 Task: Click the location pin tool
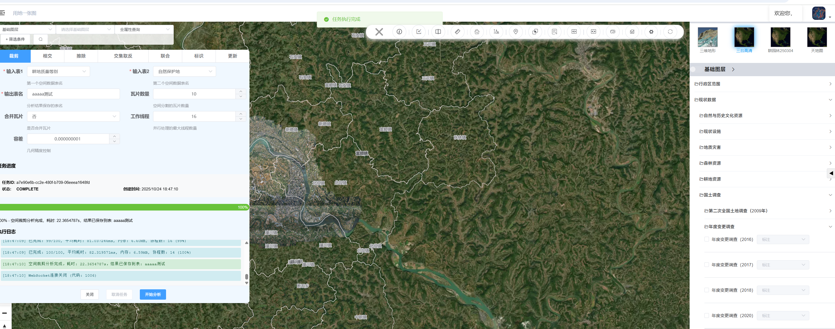coord(515,32)
